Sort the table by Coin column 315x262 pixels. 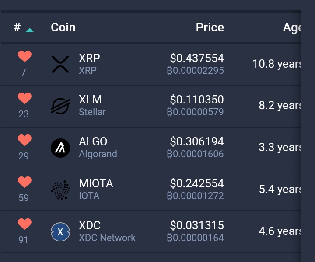coord(63,27)
